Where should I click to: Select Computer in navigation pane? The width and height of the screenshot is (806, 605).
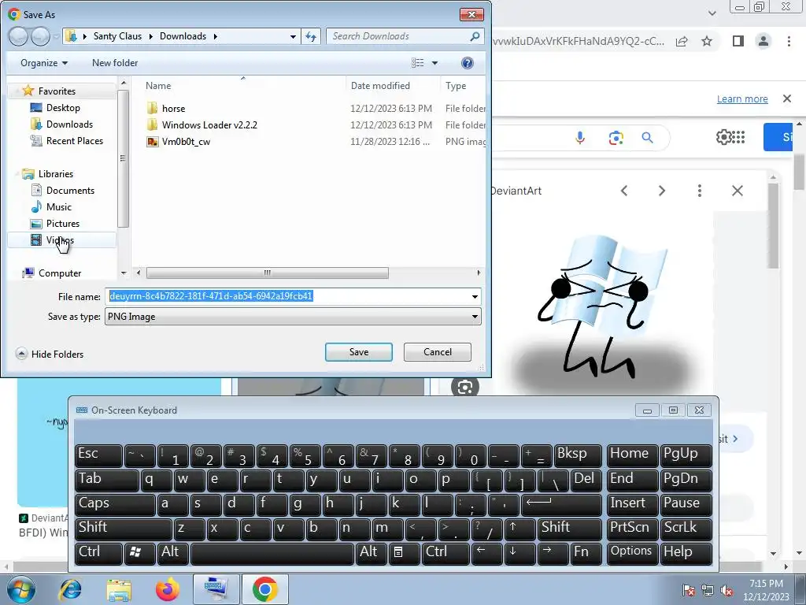click(x=60, y=273)
